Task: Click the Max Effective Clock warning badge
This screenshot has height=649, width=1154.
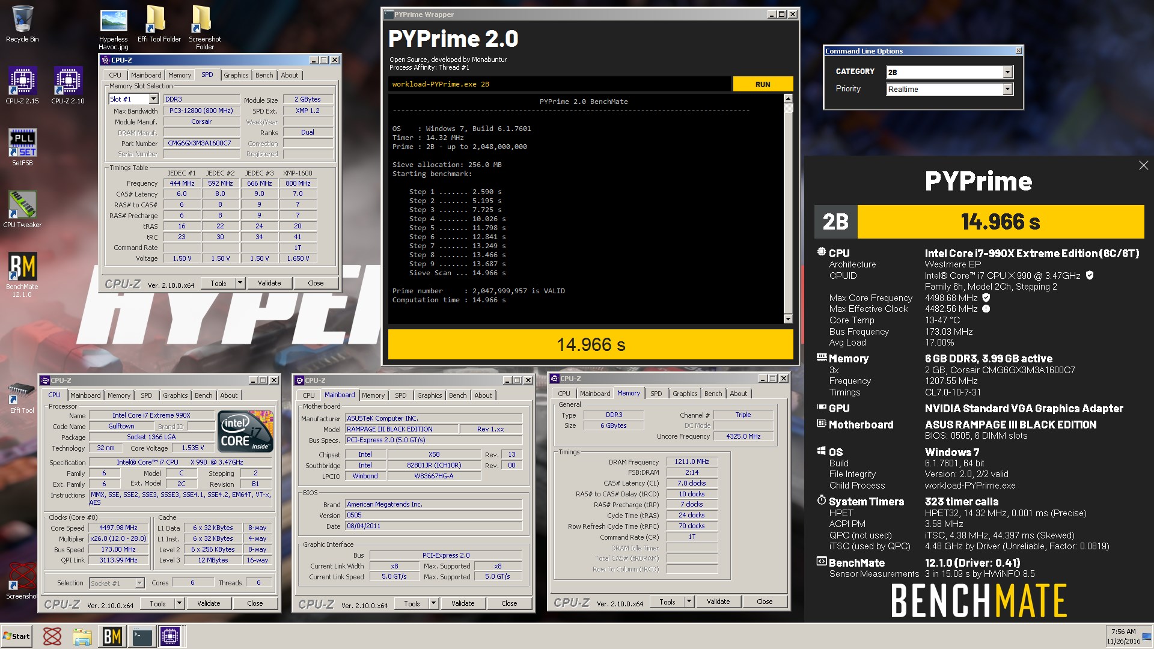Action: (986, 309)
